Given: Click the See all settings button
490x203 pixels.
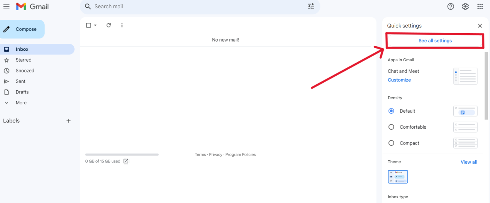Looking at the screenshot, I should coord(435,41).
